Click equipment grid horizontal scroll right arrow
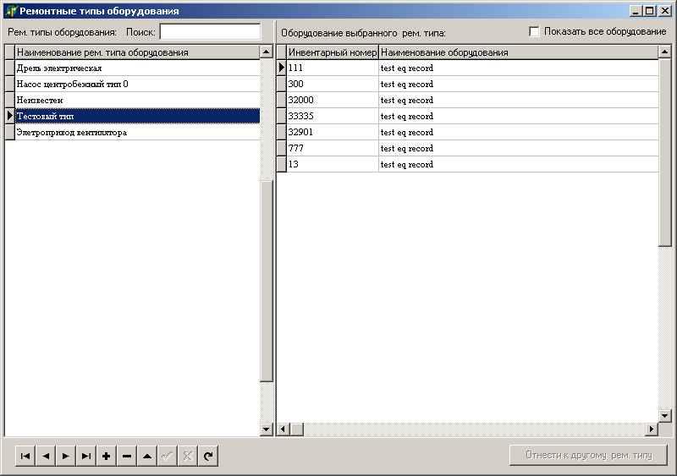 tap(652, 429)
